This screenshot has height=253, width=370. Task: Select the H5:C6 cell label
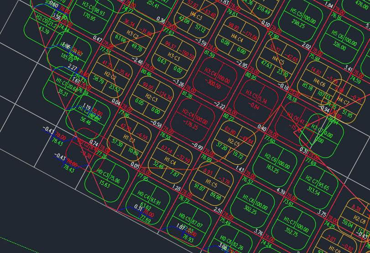click(x=338, y=35)
